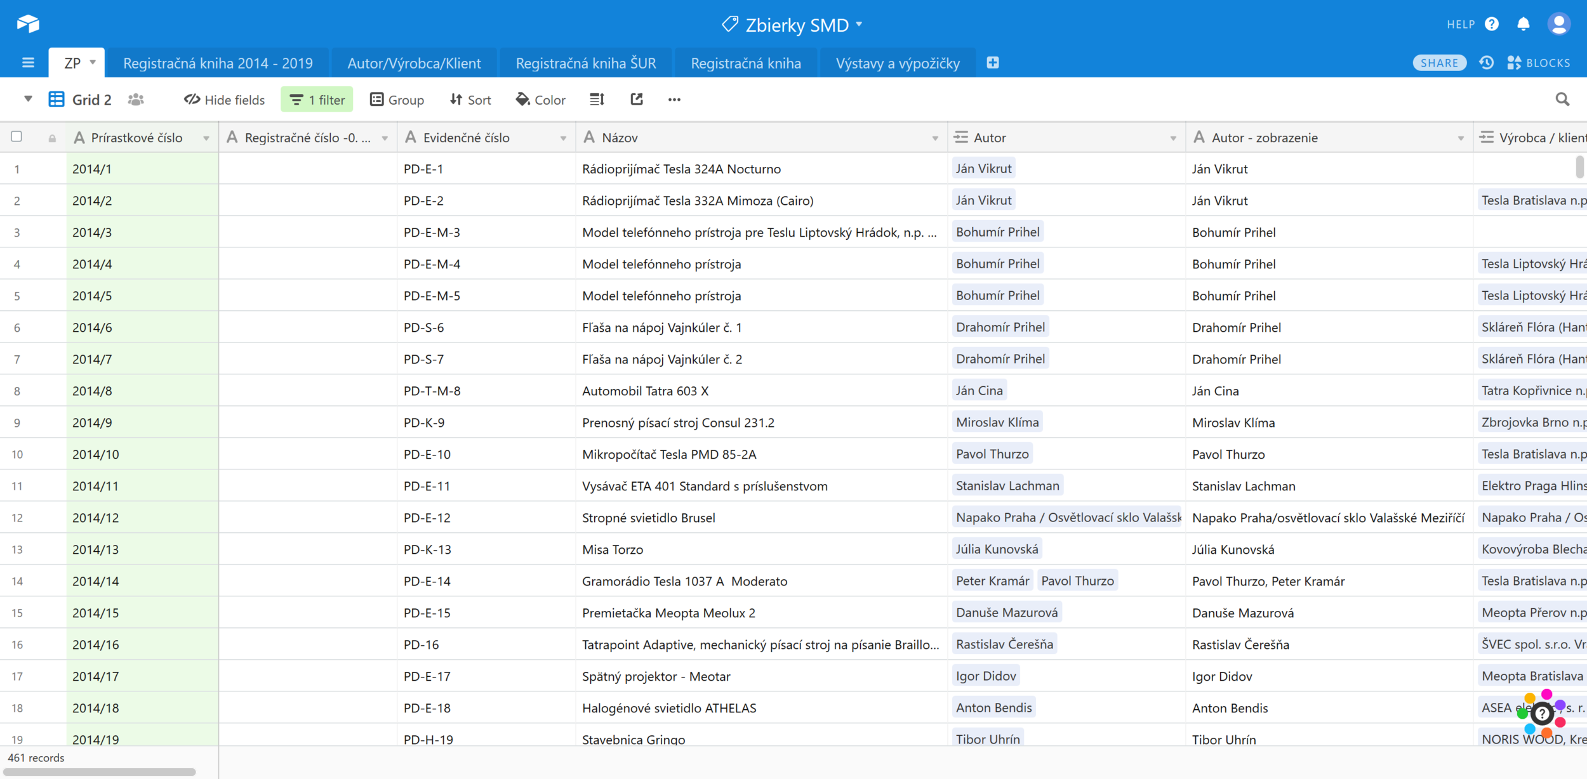The height and width of the screenshot is (779, 1587).
Task: Open the user account avatar
Action: tap(1558, 24)
